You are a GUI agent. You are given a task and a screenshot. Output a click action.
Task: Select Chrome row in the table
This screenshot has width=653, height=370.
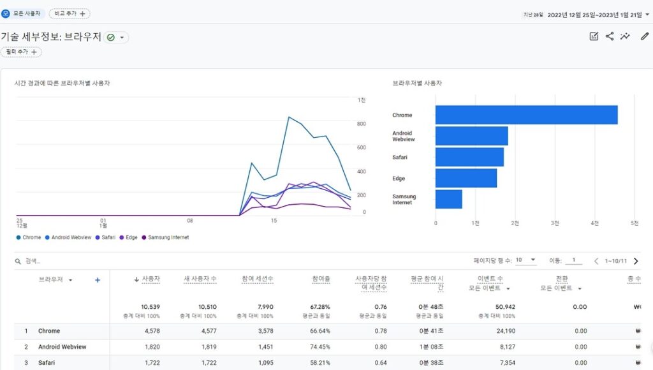(x=327, y=331)
